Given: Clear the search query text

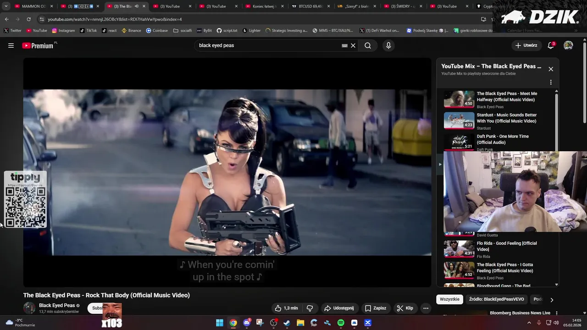Looking at the screenshot, I should [x=353, y=45].
